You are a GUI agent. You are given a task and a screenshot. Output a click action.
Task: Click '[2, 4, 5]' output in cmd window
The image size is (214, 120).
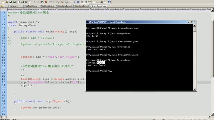coord(92,36)
